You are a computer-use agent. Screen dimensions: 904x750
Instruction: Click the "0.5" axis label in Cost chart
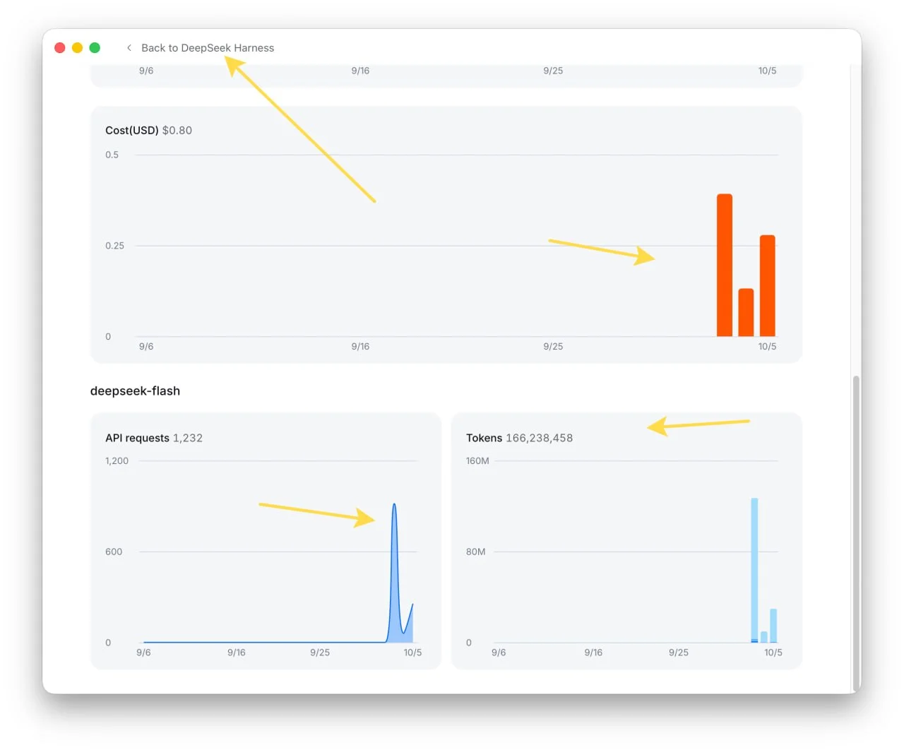[112, 155]
